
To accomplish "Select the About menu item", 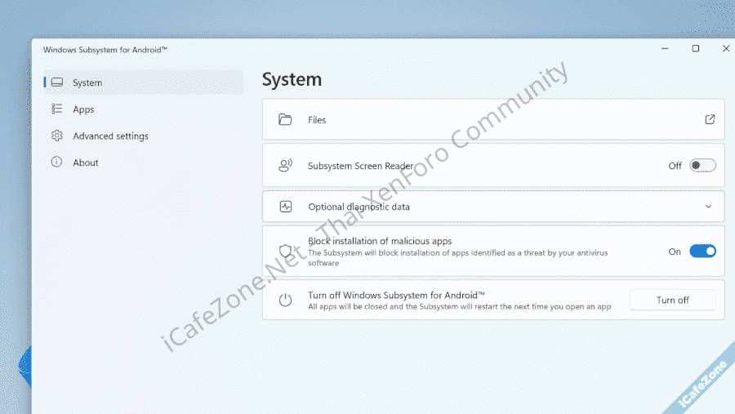I will point(86,162).
